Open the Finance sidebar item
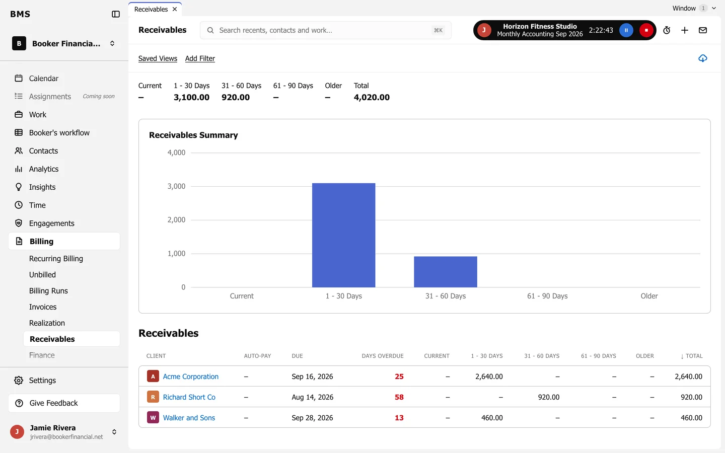Screen dimensions: 725x453 (42, 355)
